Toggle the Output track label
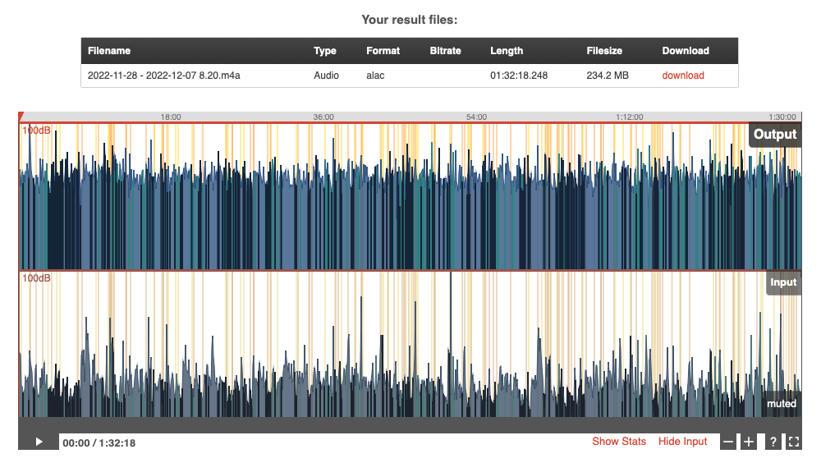821x472 pixels. point(775,135)
